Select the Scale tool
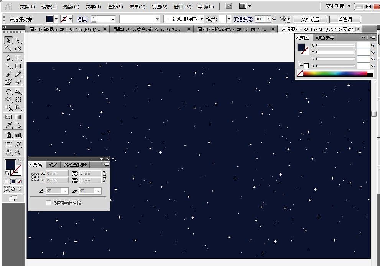Image resolution: width=380 pixels, height=266 pixels. (x=18, y=91)
